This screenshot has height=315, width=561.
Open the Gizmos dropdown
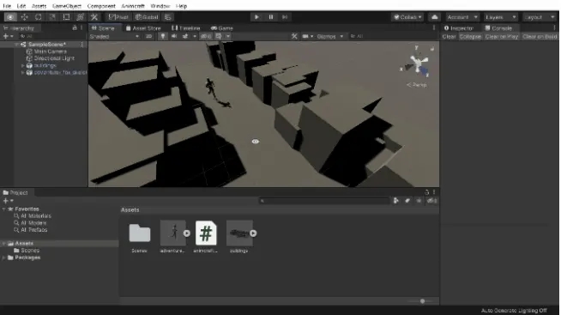tap(330, 36)
